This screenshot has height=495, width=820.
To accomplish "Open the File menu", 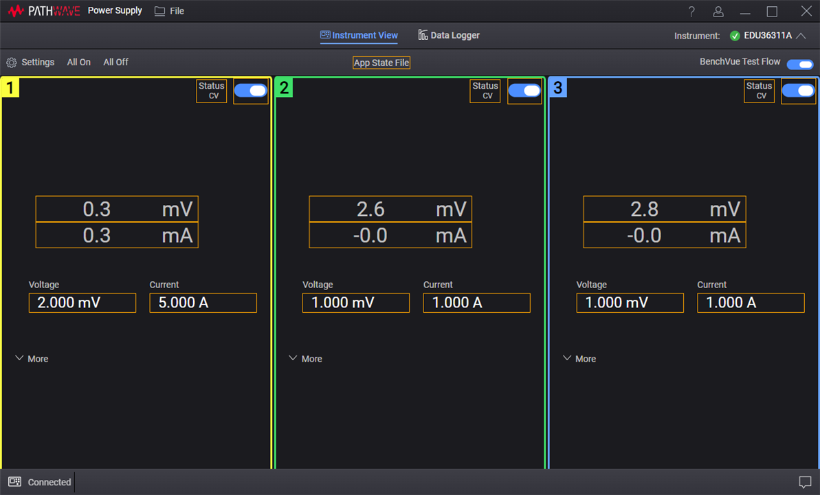I will (177, 11).
